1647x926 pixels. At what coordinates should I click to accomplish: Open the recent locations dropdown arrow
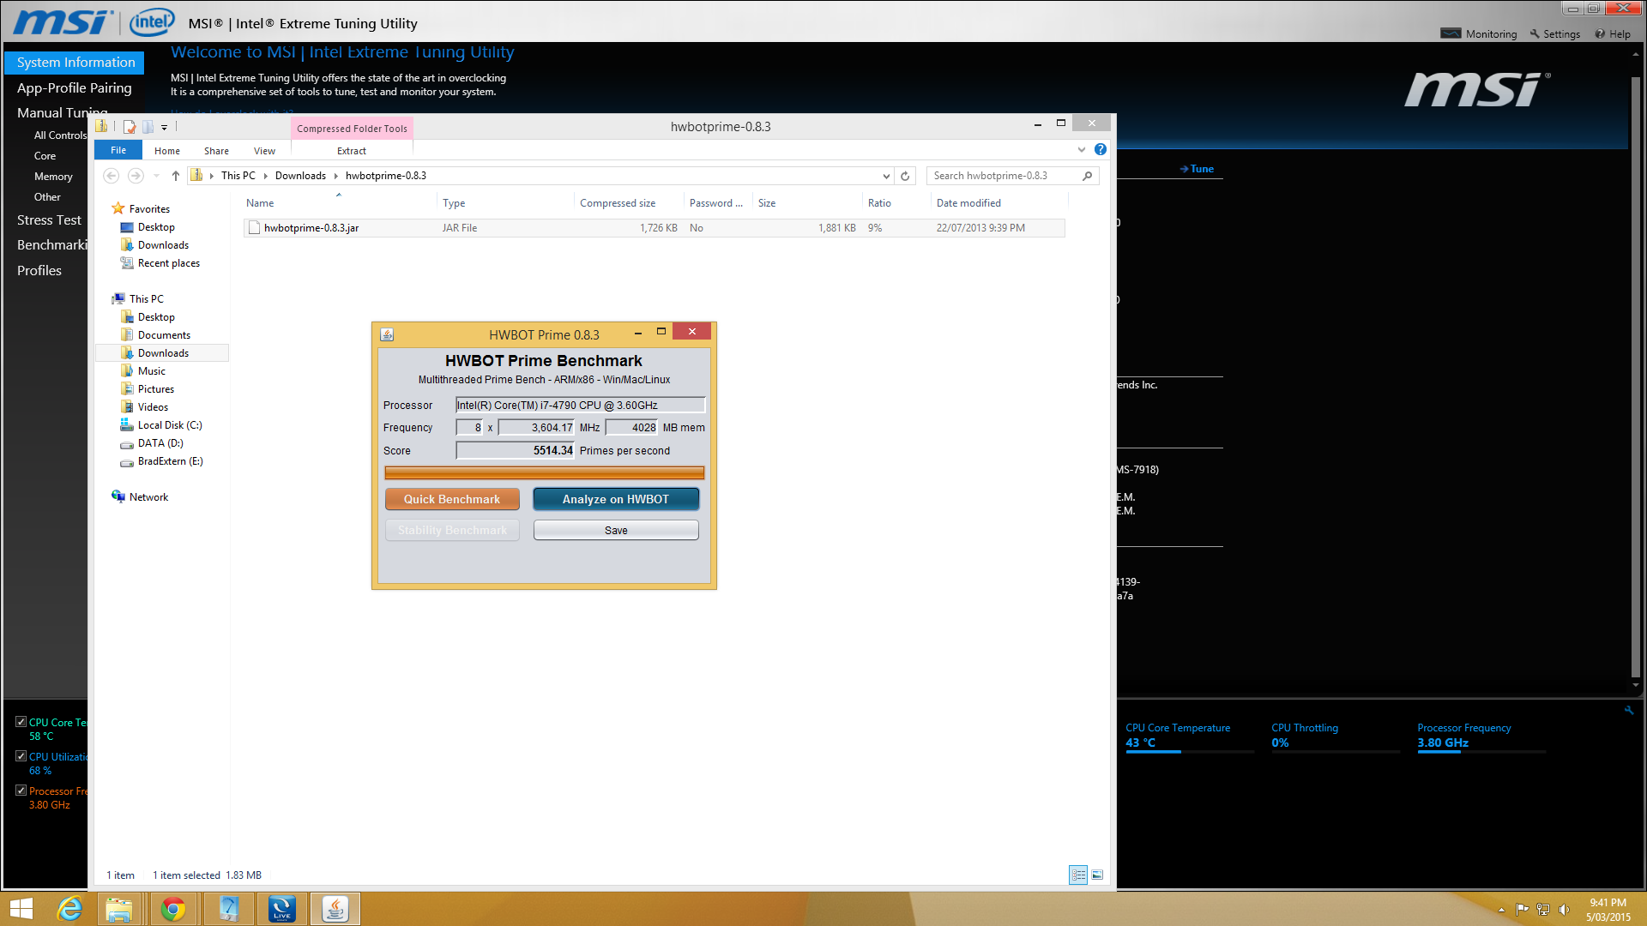click(156, 176)
